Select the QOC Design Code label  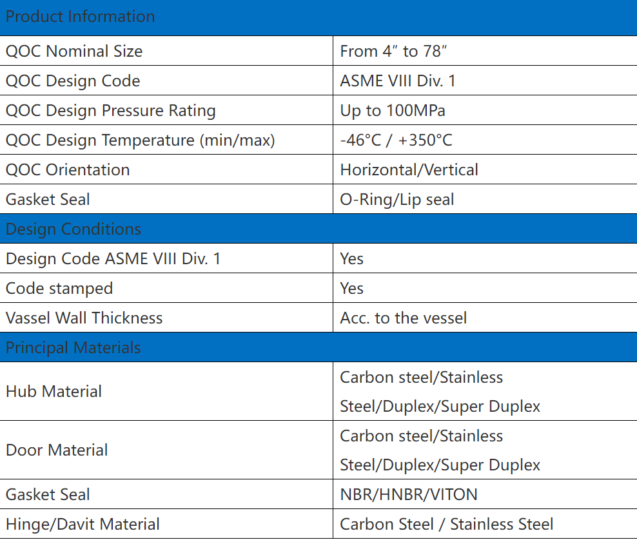pos(73,81)
